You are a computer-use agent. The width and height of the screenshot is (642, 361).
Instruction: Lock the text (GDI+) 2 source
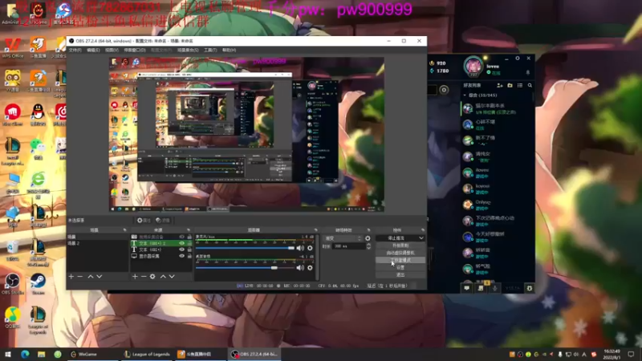[189, 243]
